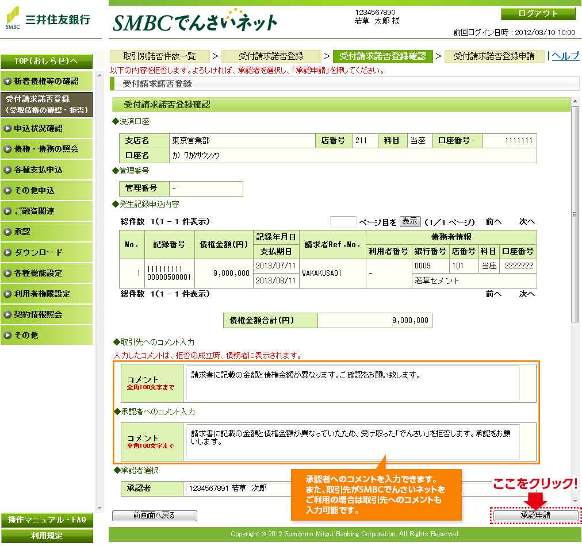
Task: Open 承認 menu item
Action: 47,232
